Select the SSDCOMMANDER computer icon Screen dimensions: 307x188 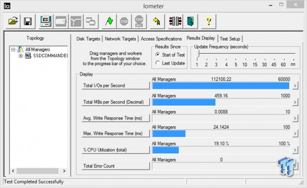pos(28,56)
